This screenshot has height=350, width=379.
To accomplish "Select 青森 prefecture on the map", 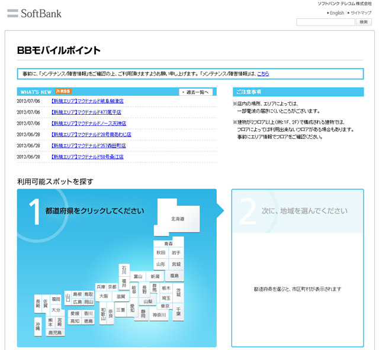I will (169, 244).
